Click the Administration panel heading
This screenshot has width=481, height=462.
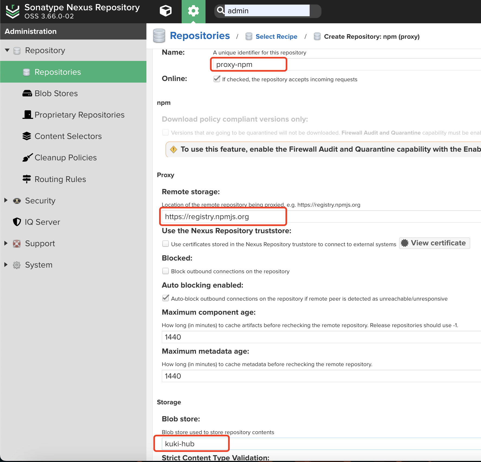(31, 31)
